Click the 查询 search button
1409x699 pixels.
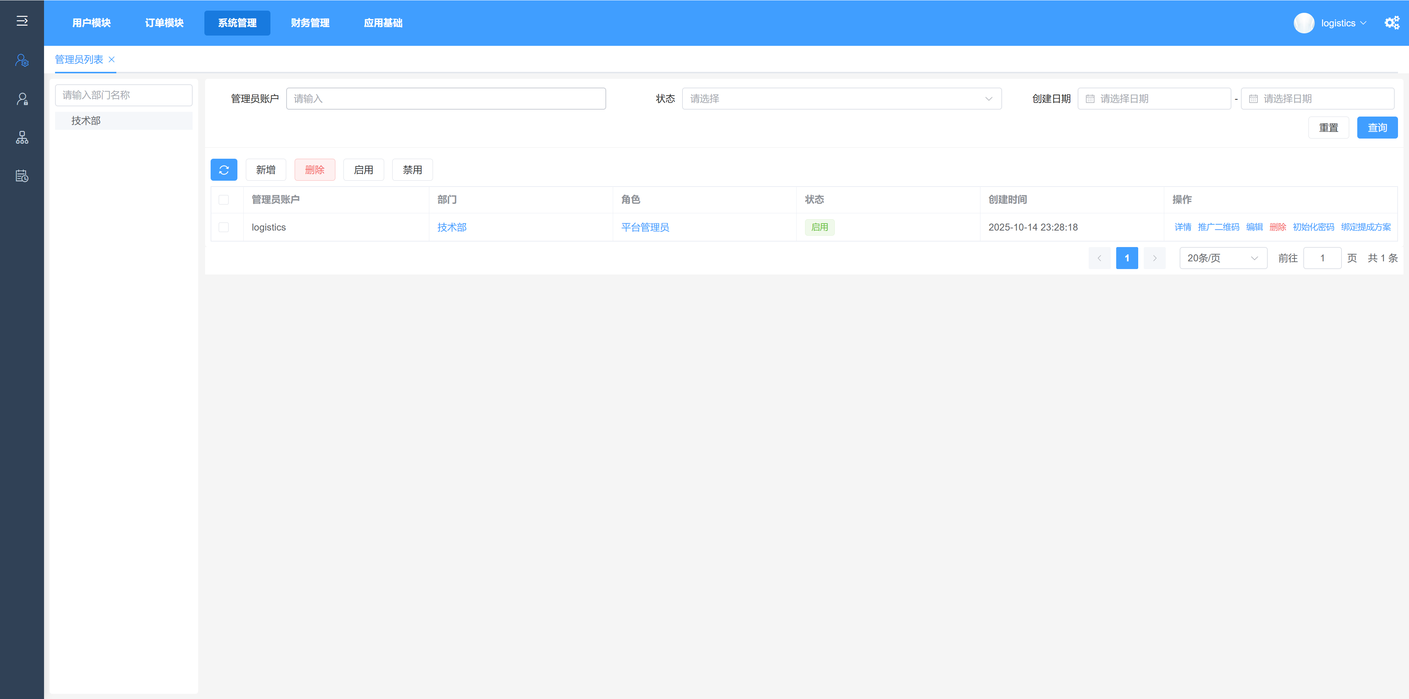[x=1377, y=128]
